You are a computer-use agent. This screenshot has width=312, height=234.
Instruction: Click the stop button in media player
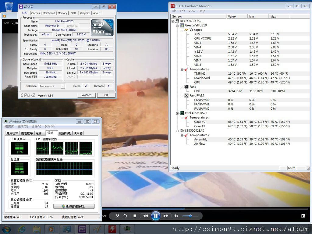(x=135, y=216)
